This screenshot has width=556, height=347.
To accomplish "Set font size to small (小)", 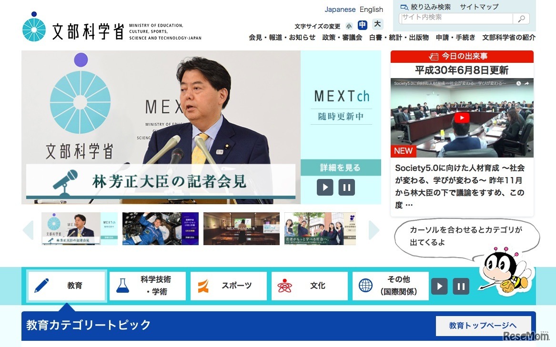I will coord(349,26).
